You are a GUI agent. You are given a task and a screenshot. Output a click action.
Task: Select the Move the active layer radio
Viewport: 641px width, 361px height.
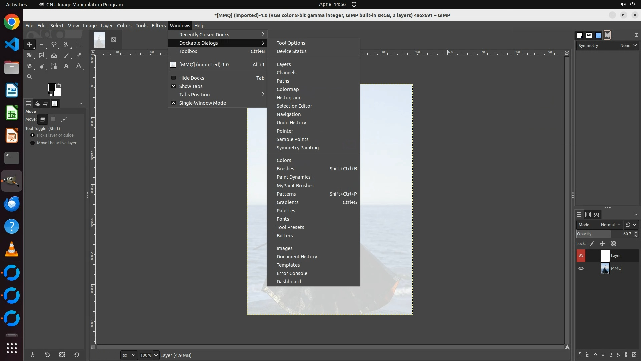click(x=33, y=143)
